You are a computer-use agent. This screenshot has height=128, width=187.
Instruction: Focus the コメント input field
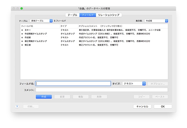tap(102, 90)
